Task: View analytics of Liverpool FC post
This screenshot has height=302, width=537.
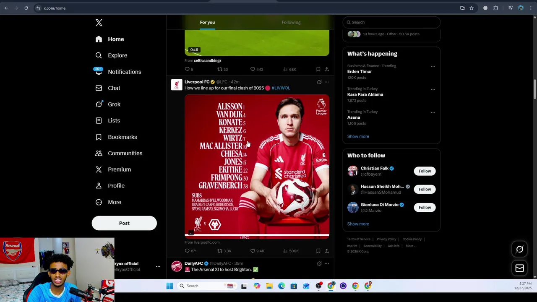Action: [291, 251]
